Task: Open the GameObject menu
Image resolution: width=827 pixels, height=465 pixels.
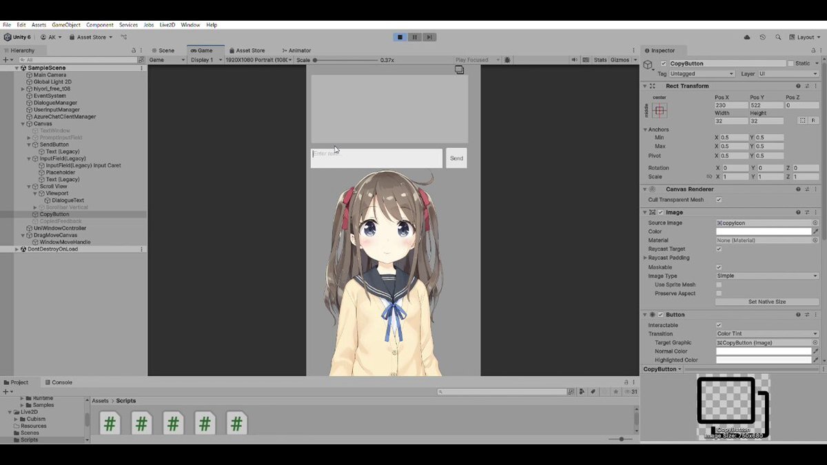Action: pos(66,25)
